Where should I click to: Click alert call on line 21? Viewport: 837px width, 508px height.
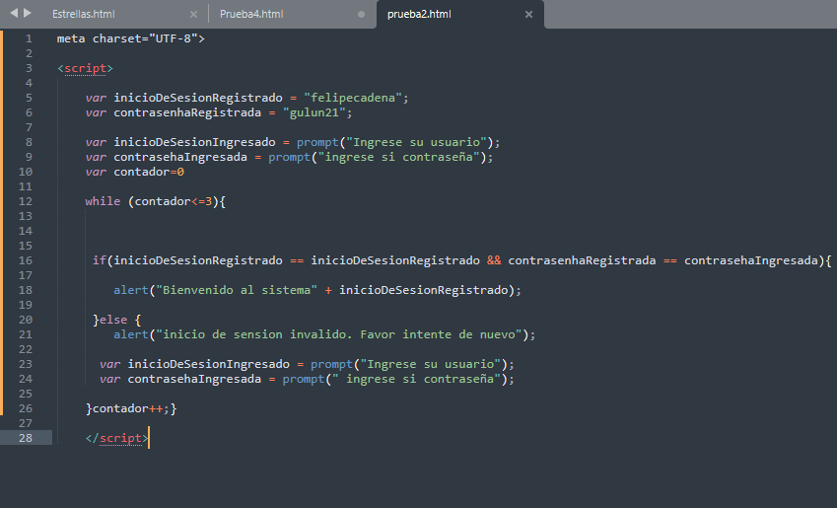(131, 334)
